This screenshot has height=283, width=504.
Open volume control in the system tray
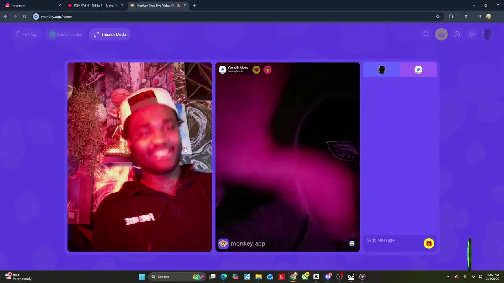point(480,277)
